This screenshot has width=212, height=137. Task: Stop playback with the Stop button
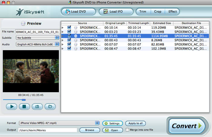24,106
